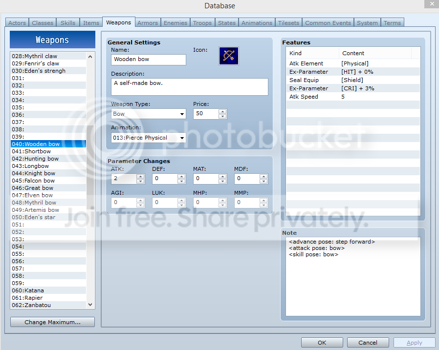Select 062:Zanbatou in the list
This screenshot has height=350, width=439.
point(48,305)
